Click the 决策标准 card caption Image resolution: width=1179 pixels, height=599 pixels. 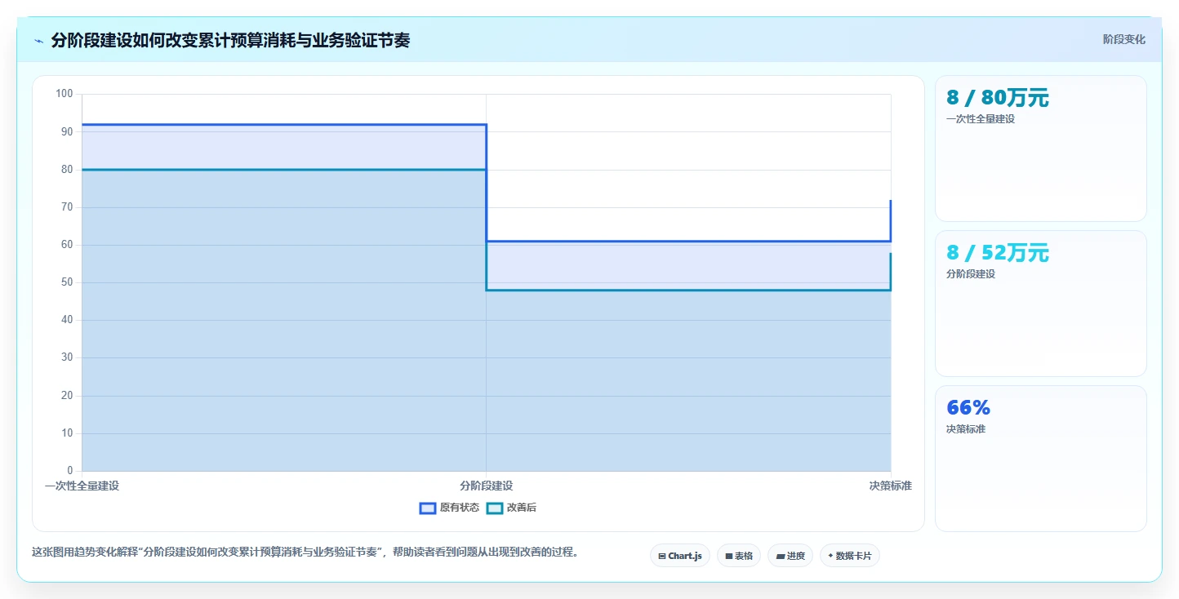point(966,429)
